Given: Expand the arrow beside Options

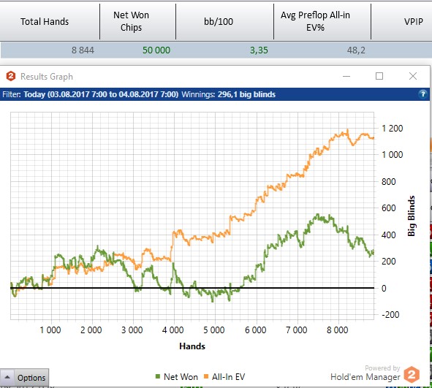Looking at the screenshot, I should click(x=7, y=377).
